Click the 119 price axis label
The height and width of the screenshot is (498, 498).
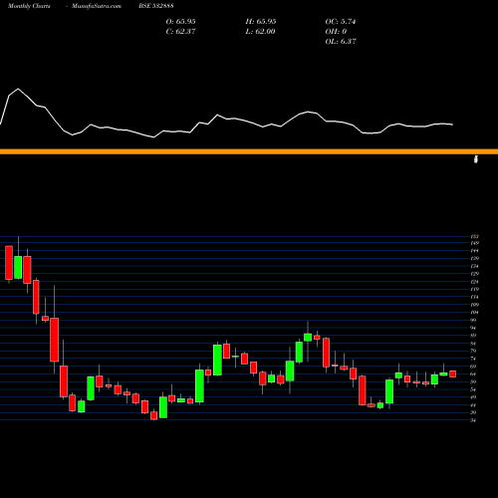click(475, 289)
